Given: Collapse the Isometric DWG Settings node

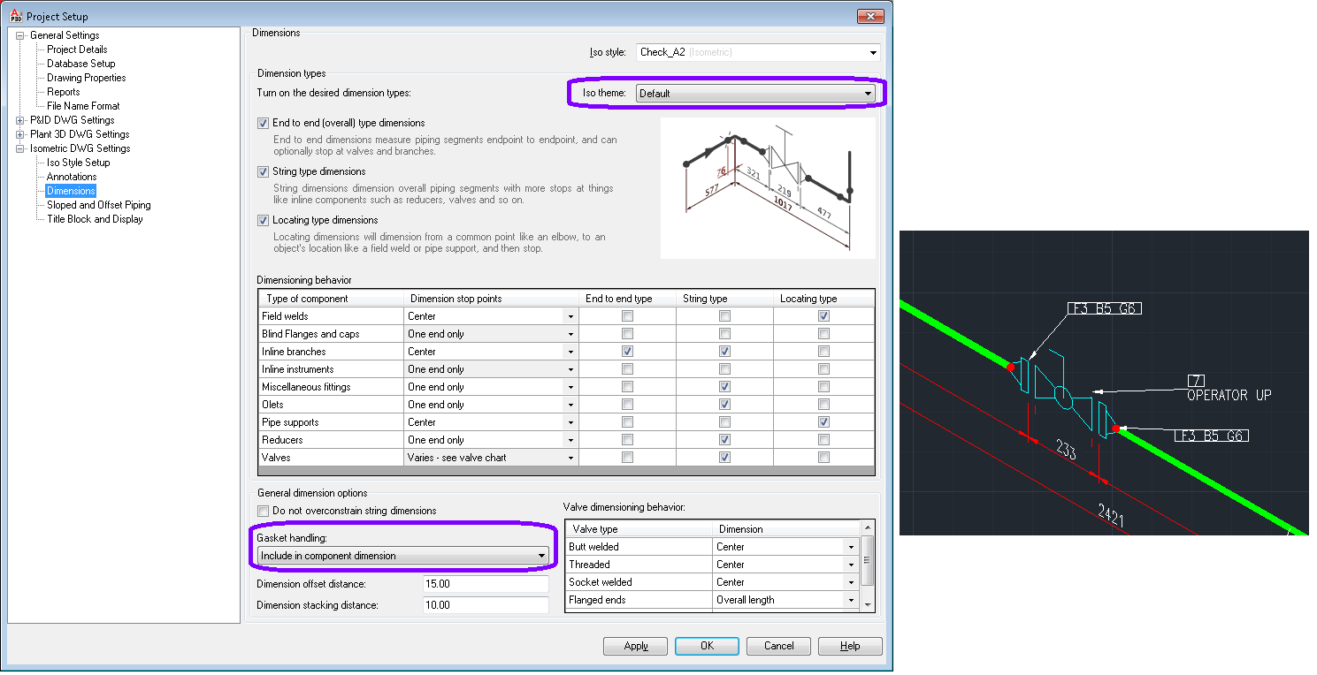Looking at the screenshot, I should tap(19, 148).
